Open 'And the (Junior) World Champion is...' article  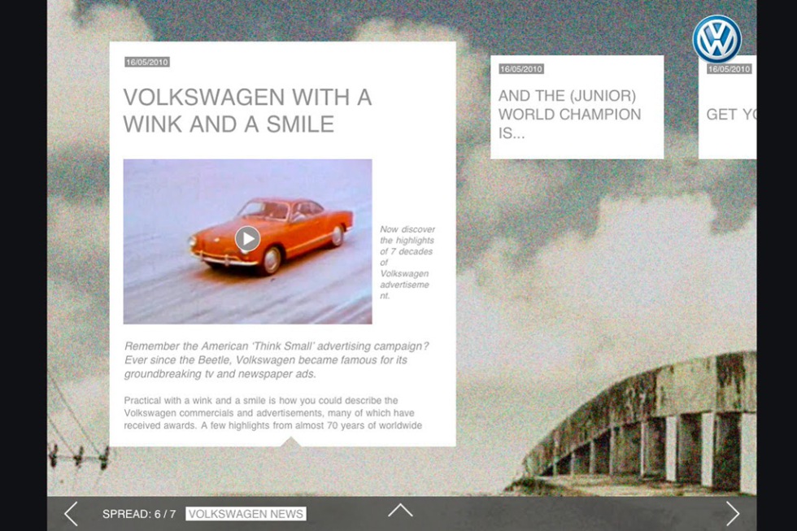tap(569, 115)
